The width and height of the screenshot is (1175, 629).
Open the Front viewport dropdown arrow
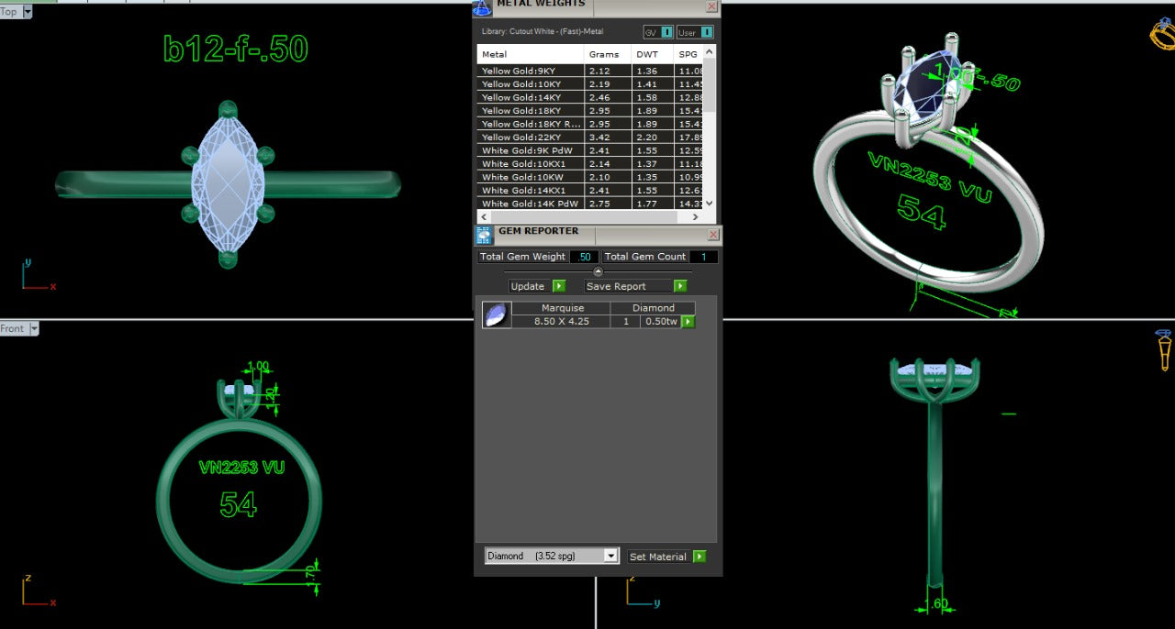(x=34, y=328)
